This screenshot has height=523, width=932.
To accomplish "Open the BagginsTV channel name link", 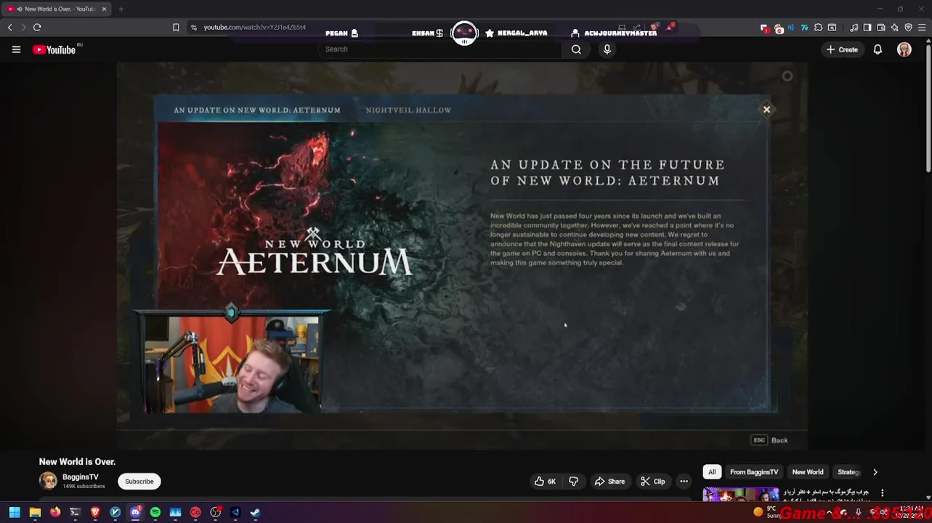I will pos(80,477).
